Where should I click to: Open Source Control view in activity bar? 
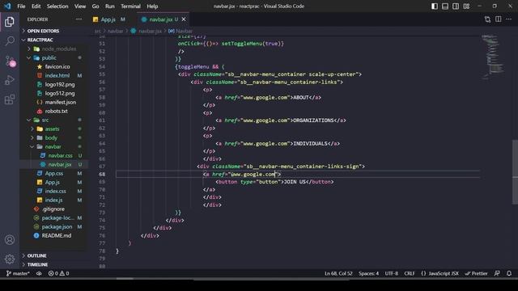pos(10,61)
